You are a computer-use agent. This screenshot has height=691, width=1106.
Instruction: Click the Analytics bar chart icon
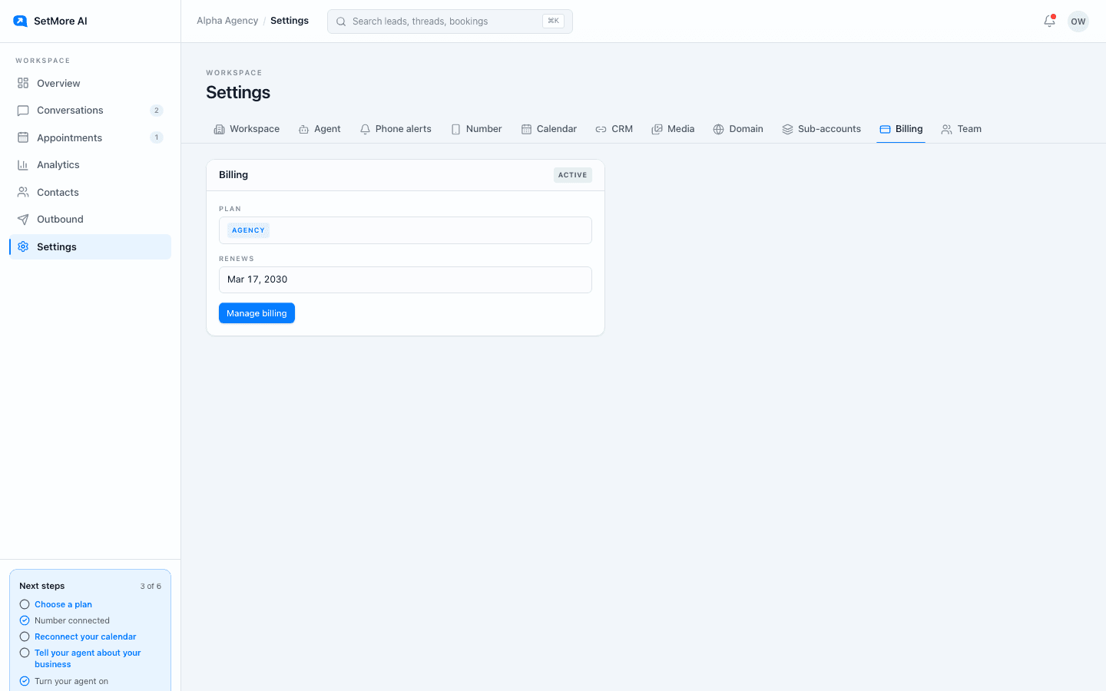(x=23, y=165)
